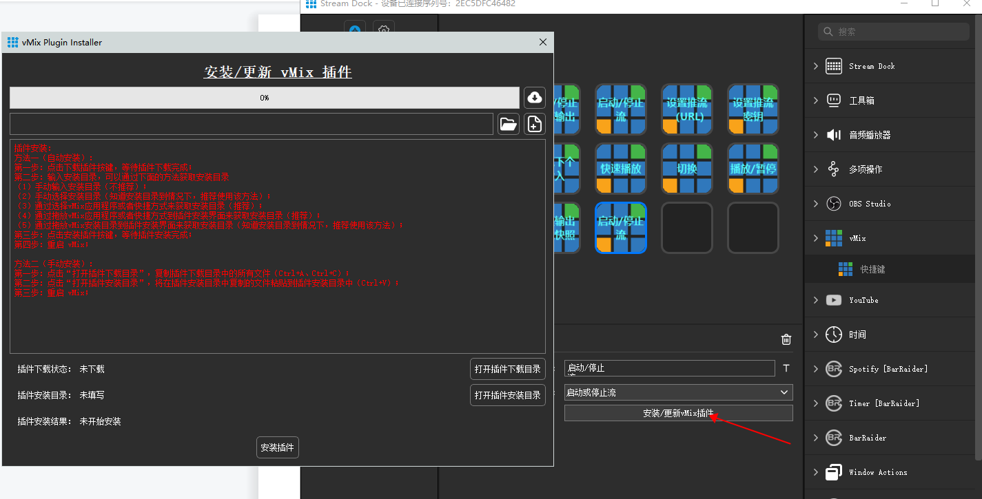Select the 设置推流(URL) key
982x499 pixels.
pyautogui.click(x=687, y=109)
